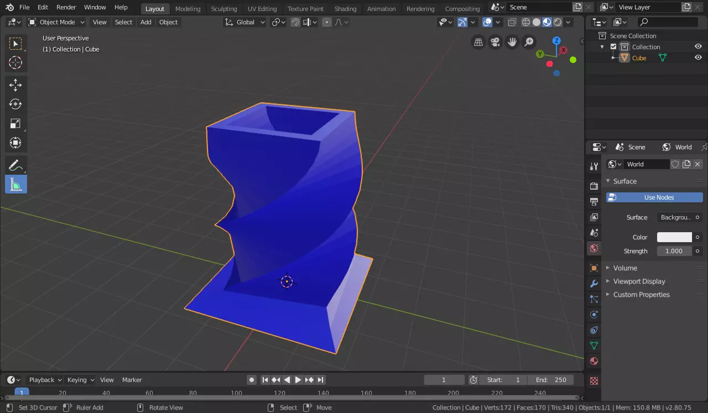Click the Use Nodes button
Viewport: 708px width, 413px height.
tap(654, 197)
